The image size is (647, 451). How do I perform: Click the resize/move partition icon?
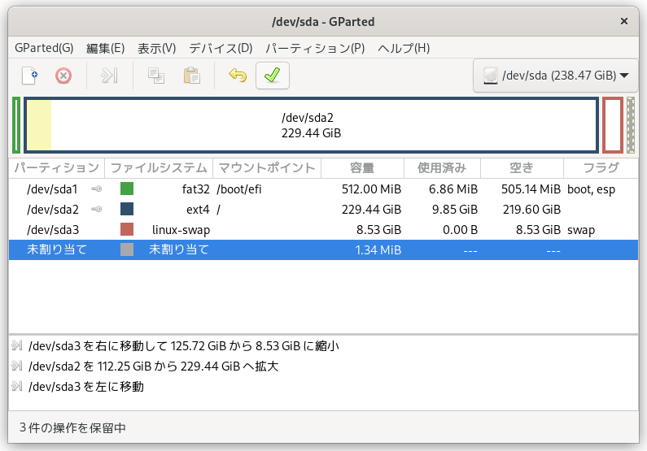pos(110,76)
